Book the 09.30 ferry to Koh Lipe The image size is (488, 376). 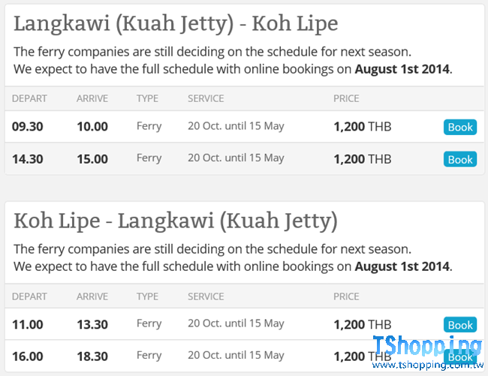[459, 127]
